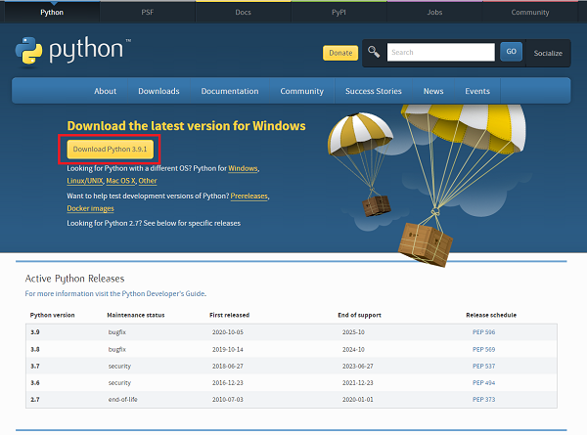Click version 3.9 in the releases table

[35, 332]
